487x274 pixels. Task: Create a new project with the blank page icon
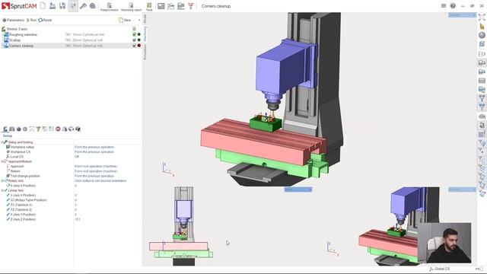[x=43, y=5]
